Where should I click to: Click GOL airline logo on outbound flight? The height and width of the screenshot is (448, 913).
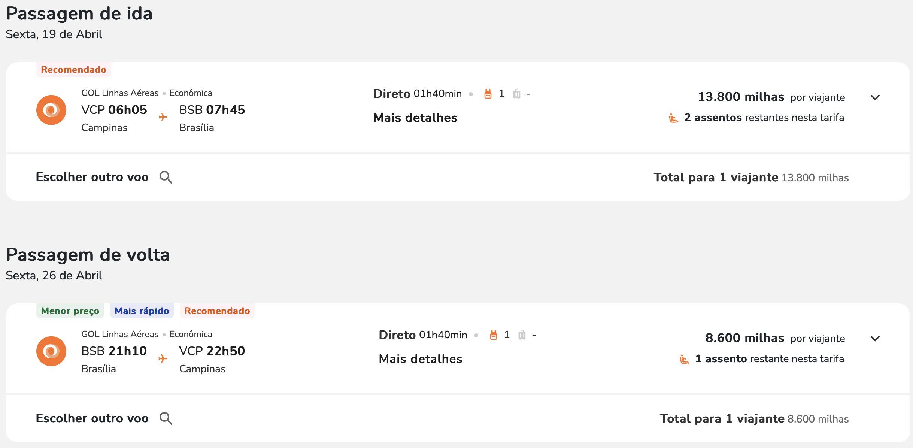pyautogui.click(x=51, y=110)
